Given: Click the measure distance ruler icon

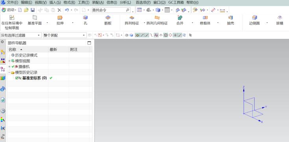Looking at the screenshot, I should pos(222,11).
